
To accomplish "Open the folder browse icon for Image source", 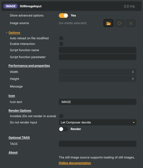I will (108, 23).
